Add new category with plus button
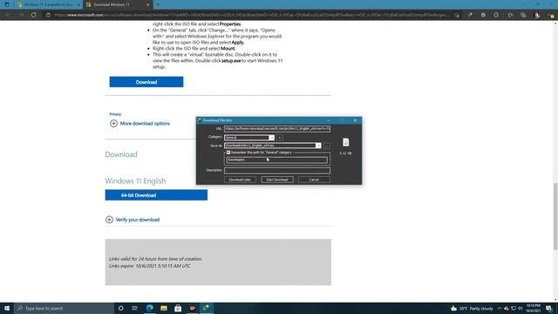This screenshot has height=314, width=558. tap(280, 138)
